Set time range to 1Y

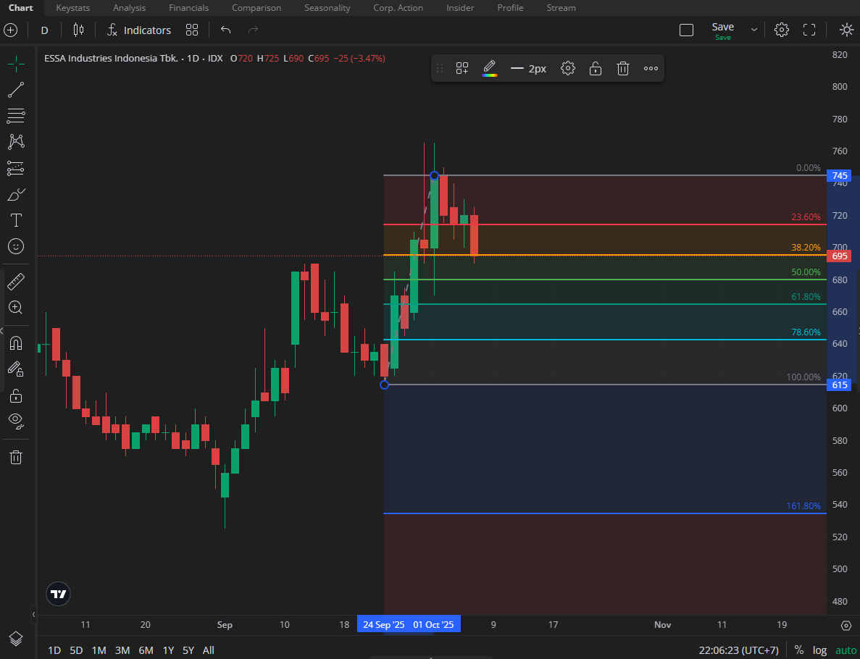click(x=168, y=650)
